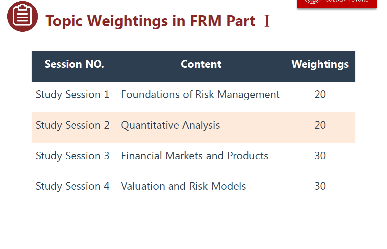The width and height of the screenshot is (387, 249).
Task: Click the weighting value for Study Session 1
Action: point(320,95)
